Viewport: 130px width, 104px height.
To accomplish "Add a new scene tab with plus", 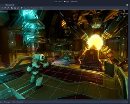I will point(16,5).
